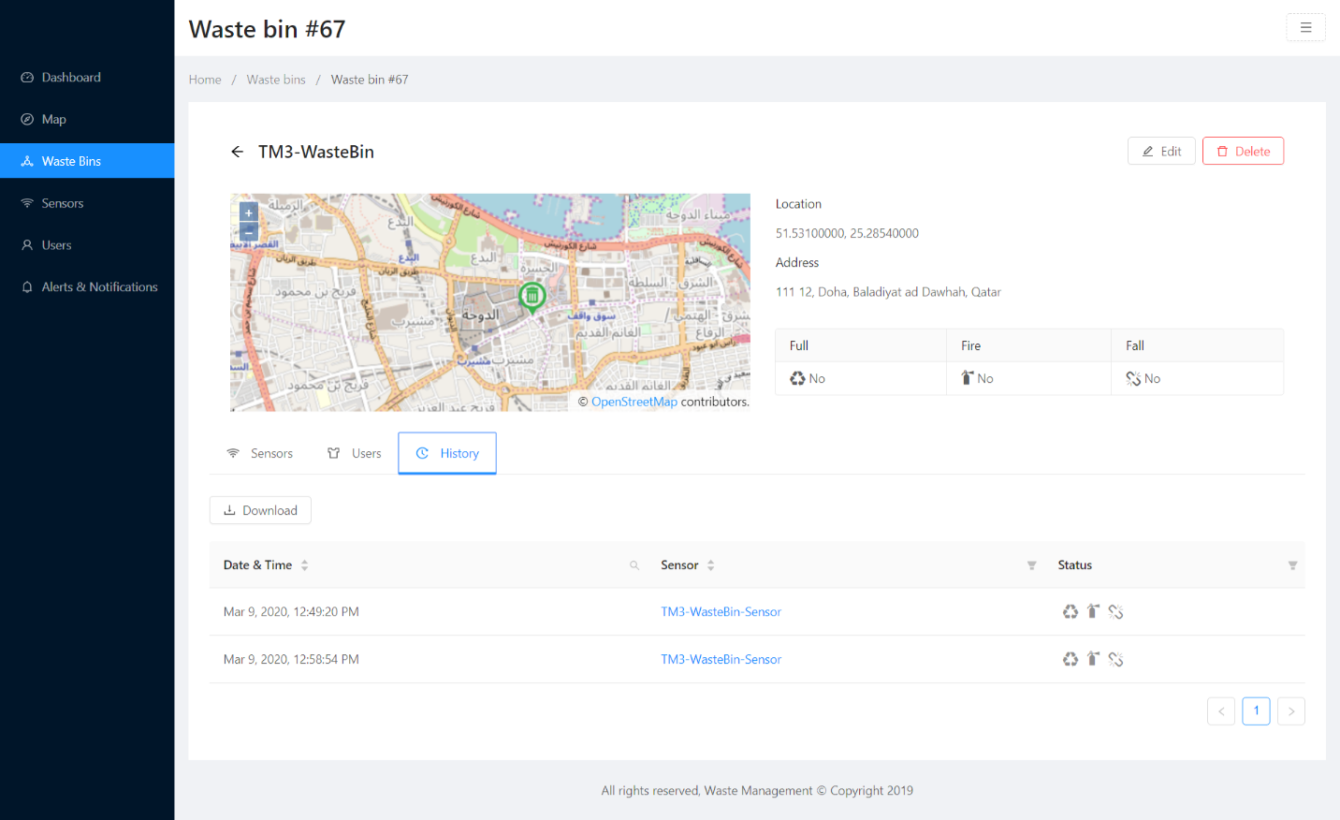Click the green waste bin map marker
This screenshot has height=820, width=1340.
(532, 297)
